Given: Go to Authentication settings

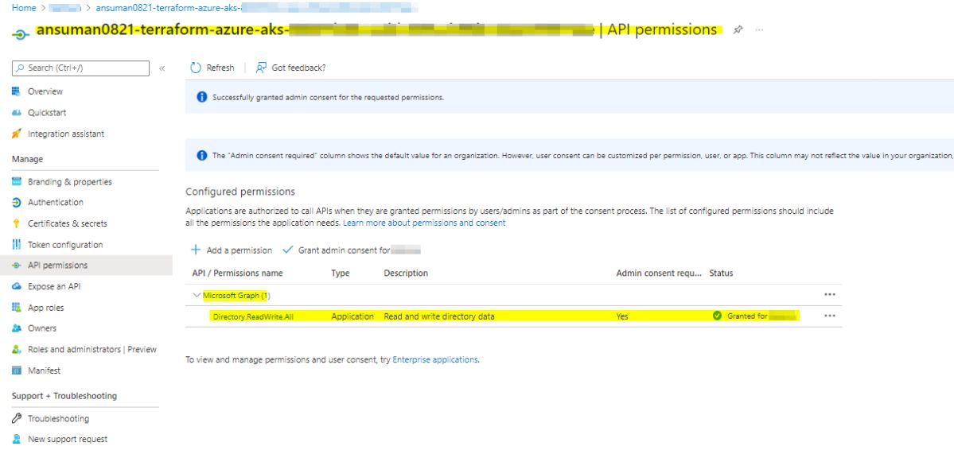Looking at the screenshot, I should pyautogui.click(x=56, y=203).
